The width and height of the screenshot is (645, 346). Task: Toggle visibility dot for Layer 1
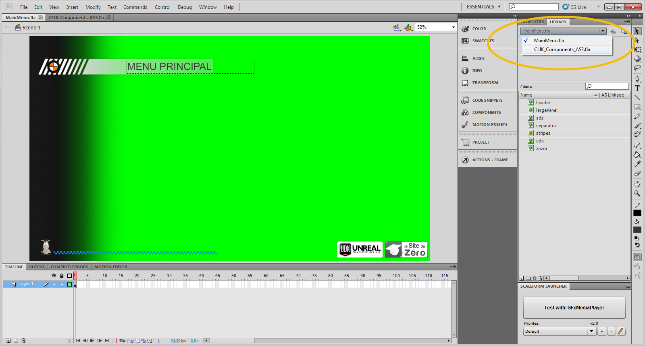tap(54, 284)
